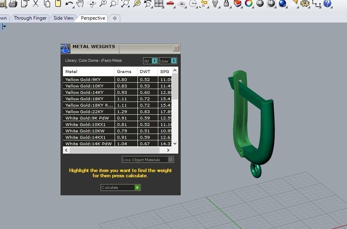The height and width of the screenshot is (229, 347).
Task: Select the Yellow Gold:14KY row
Action: [x=117, y=92]
